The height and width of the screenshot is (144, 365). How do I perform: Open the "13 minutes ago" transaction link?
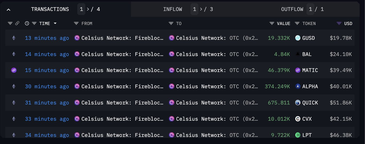47,38
